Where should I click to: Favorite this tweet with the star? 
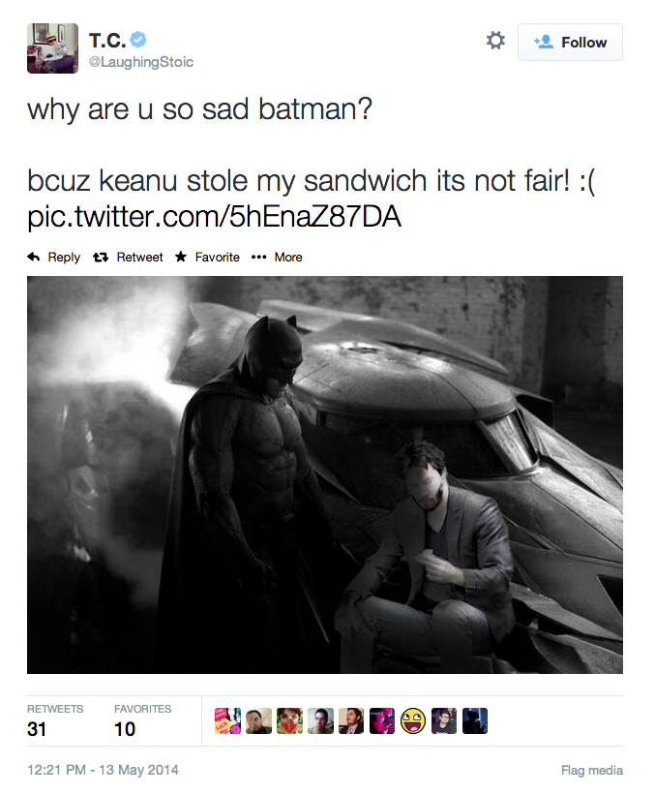[x=207, y=257]
